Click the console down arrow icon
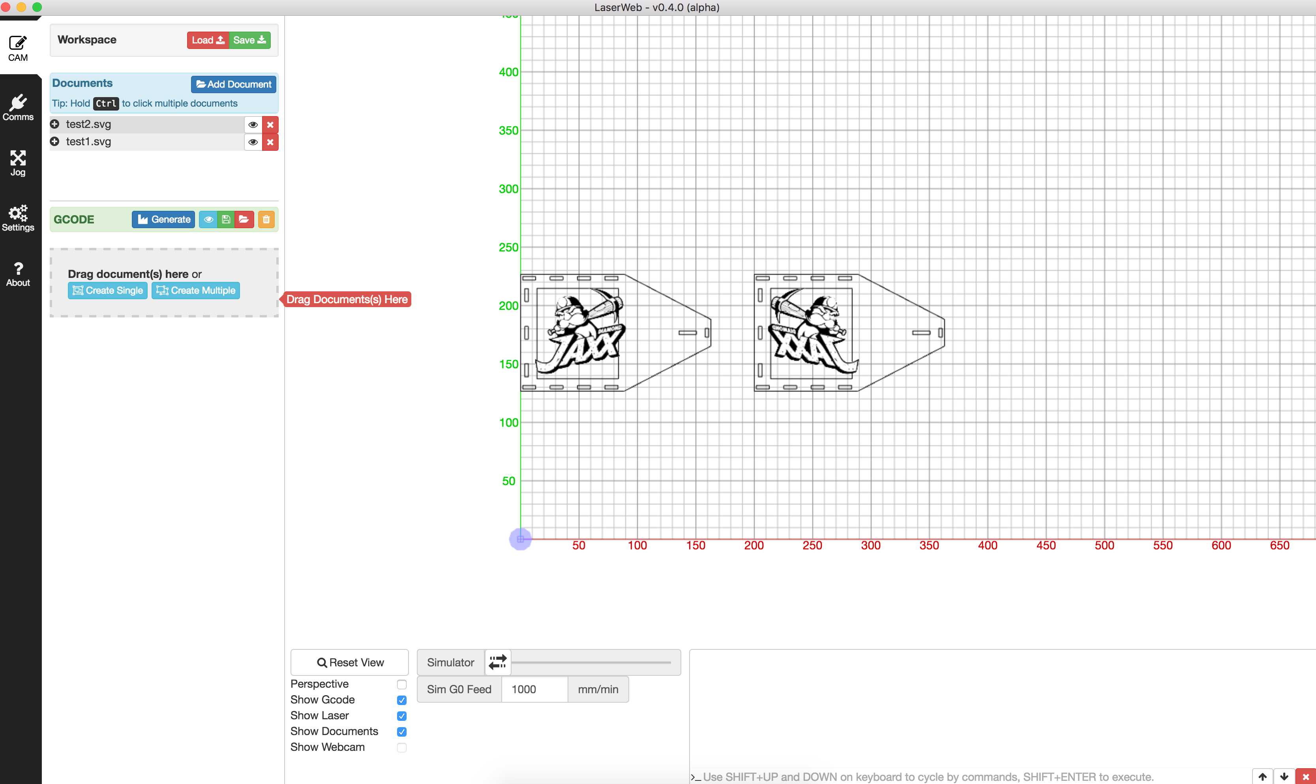The height and width of the screenshot is (784, 1316). click(1284, 776)
